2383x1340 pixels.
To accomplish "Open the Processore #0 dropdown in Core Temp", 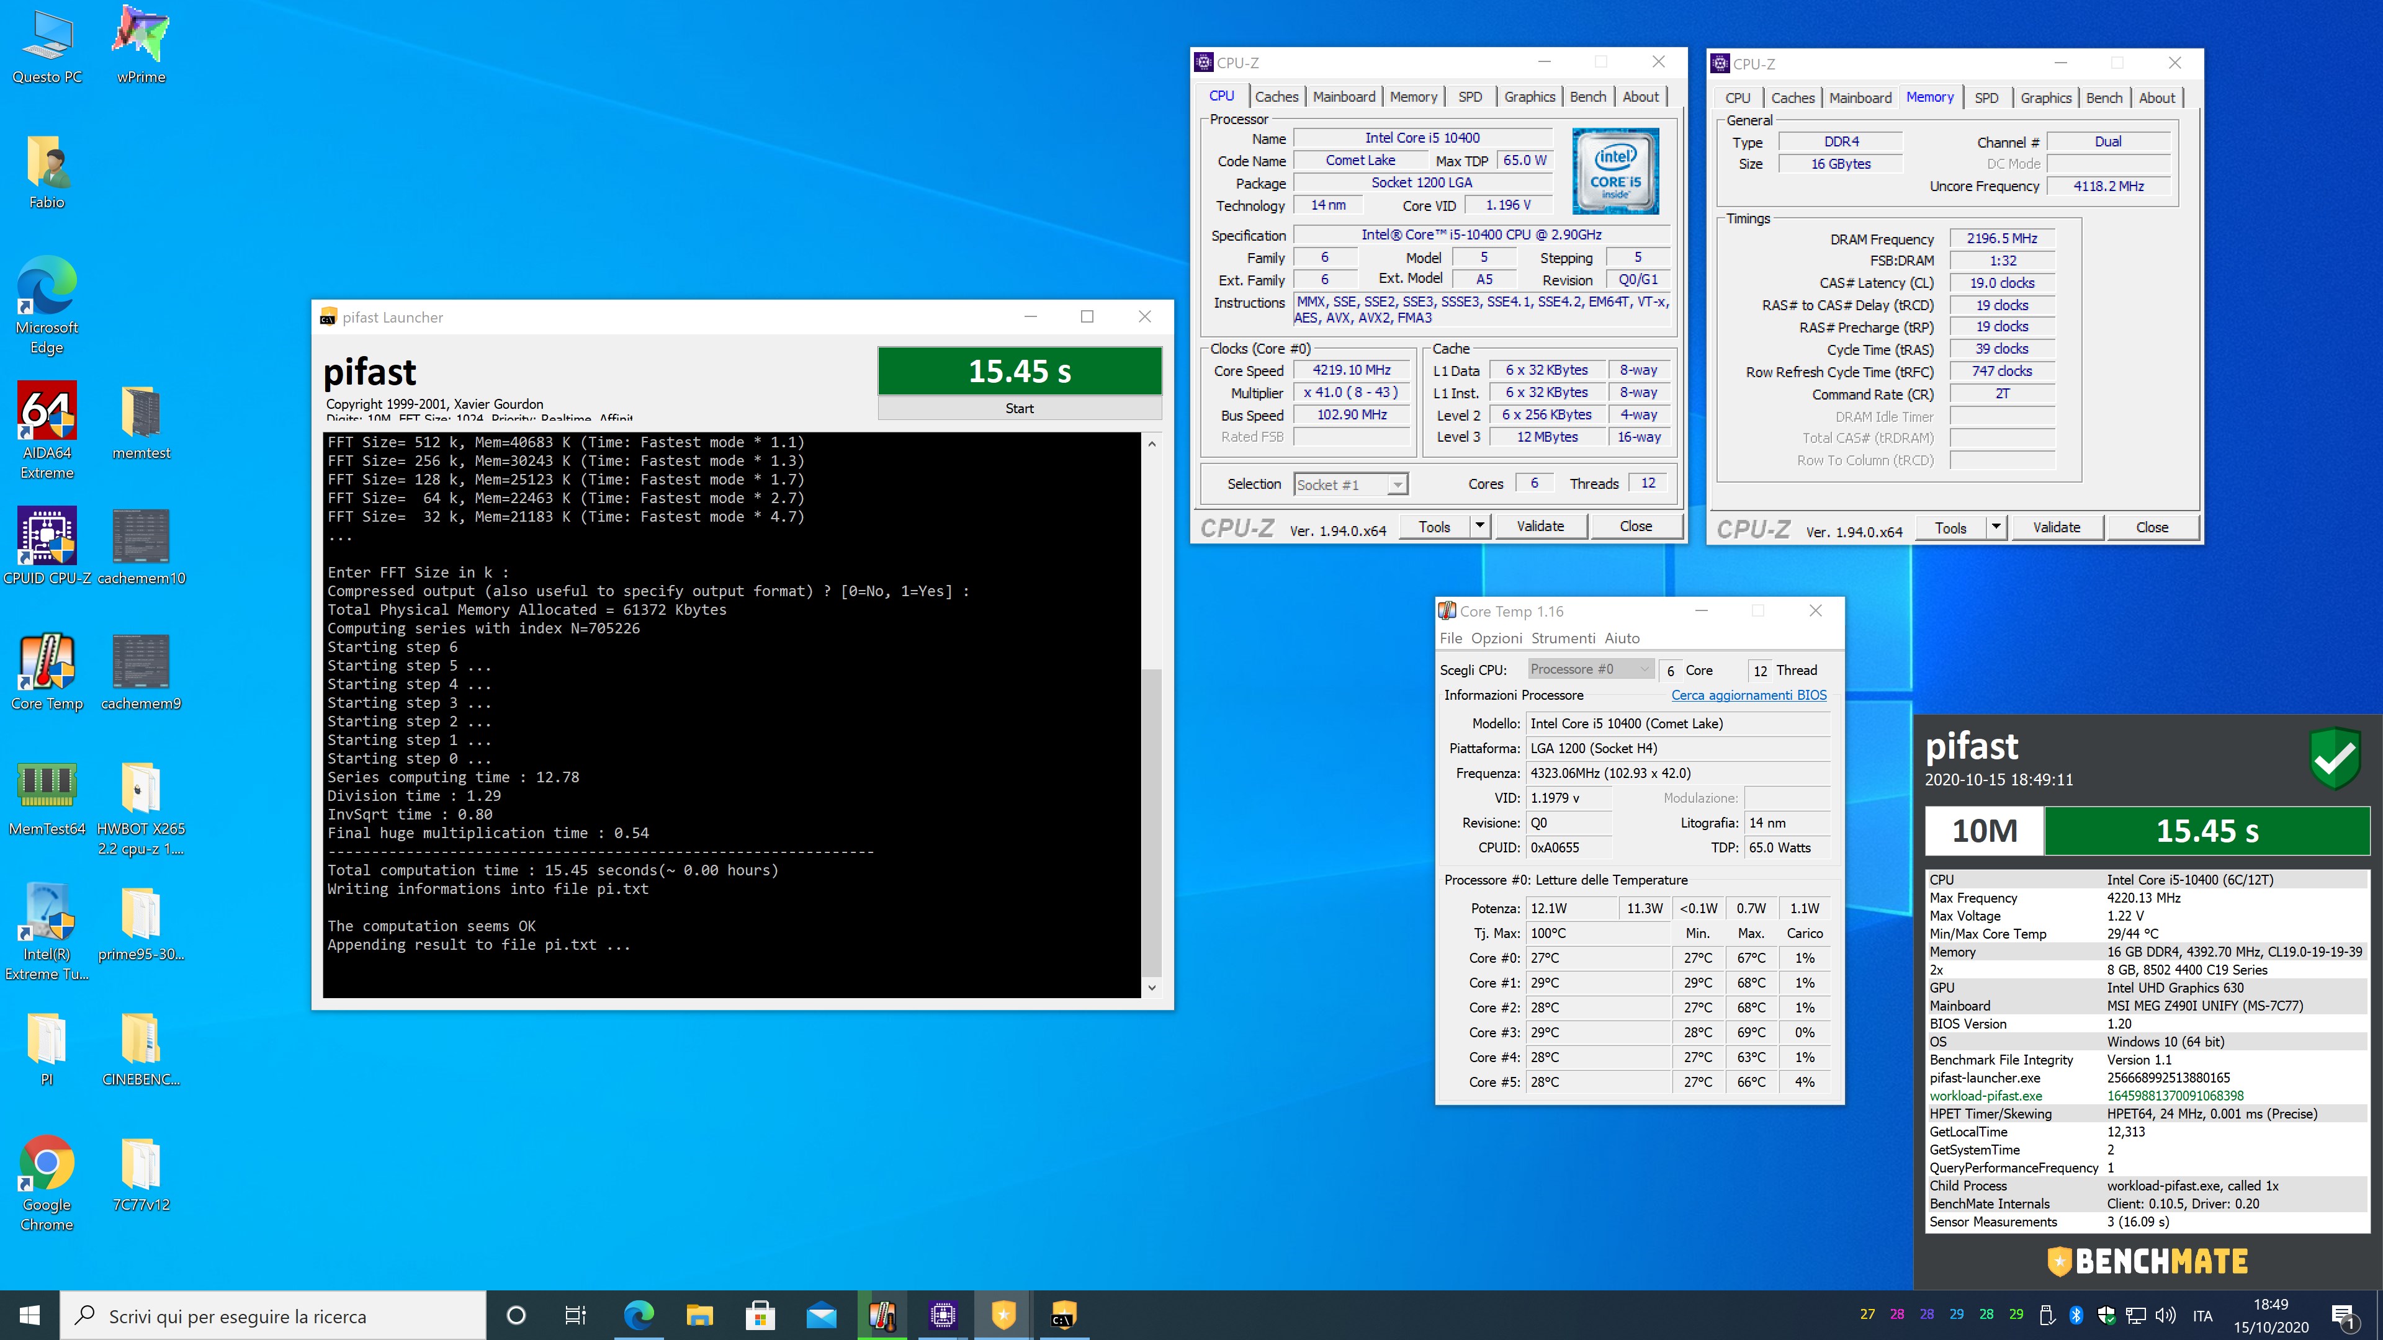I will coord(1589,669).
